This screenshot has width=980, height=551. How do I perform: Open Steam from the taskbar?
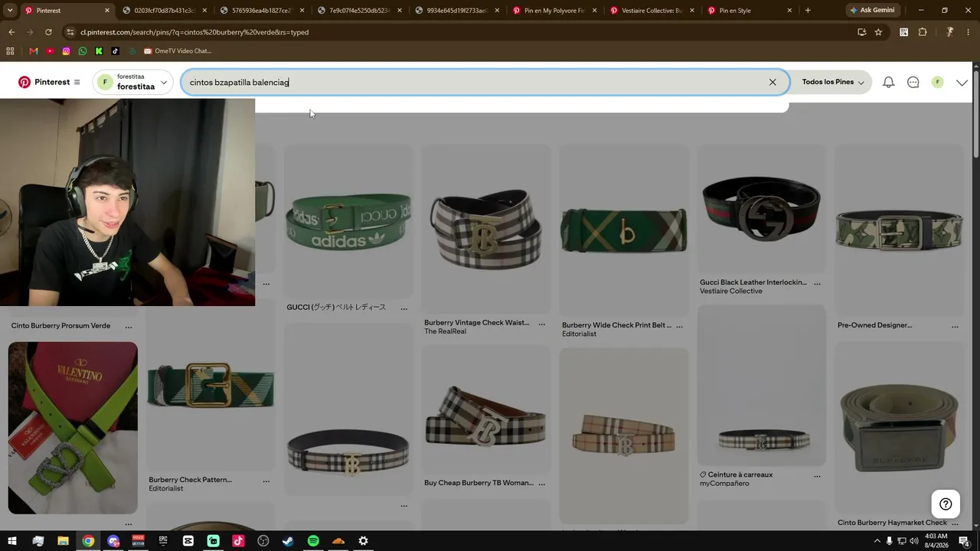click(x=288, y=541)
